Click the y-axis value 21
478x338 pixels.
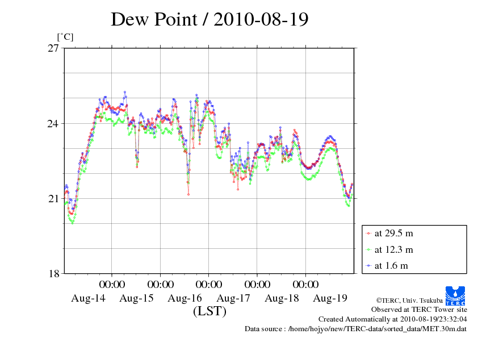(x=53, y=199)
